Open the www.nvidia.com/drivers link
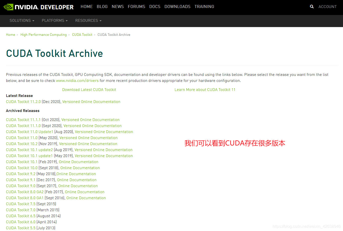The image size is (343, 231). coord(77,81)
